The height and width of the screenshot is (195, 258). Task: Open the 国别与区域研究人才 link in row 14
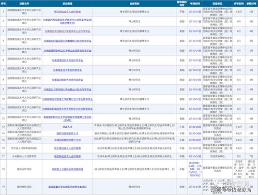tap(67, 133)
